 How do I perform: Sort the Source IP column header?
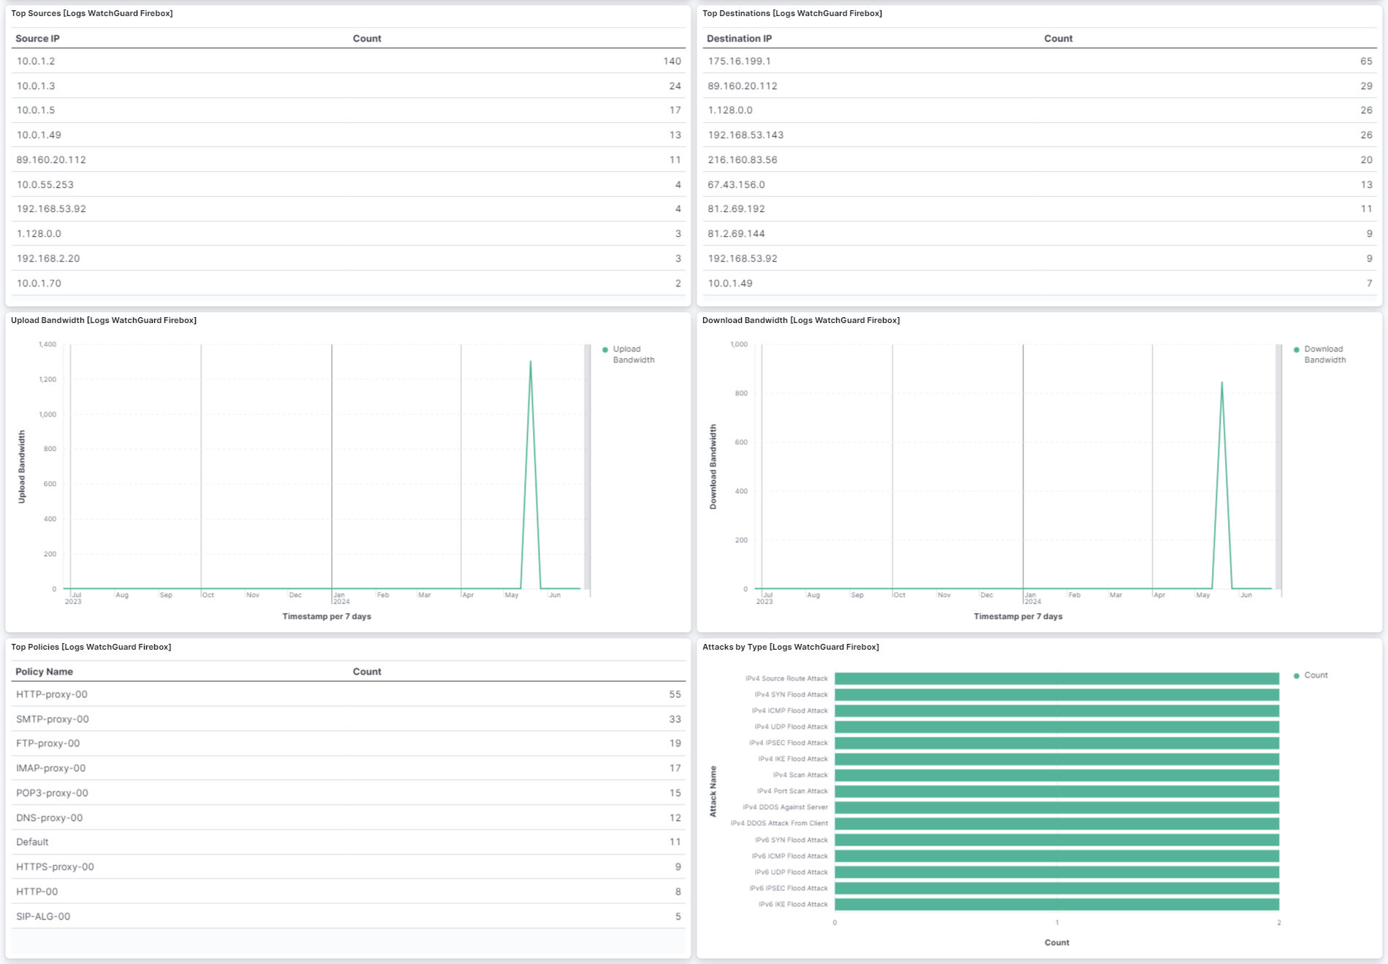point(37,38)
